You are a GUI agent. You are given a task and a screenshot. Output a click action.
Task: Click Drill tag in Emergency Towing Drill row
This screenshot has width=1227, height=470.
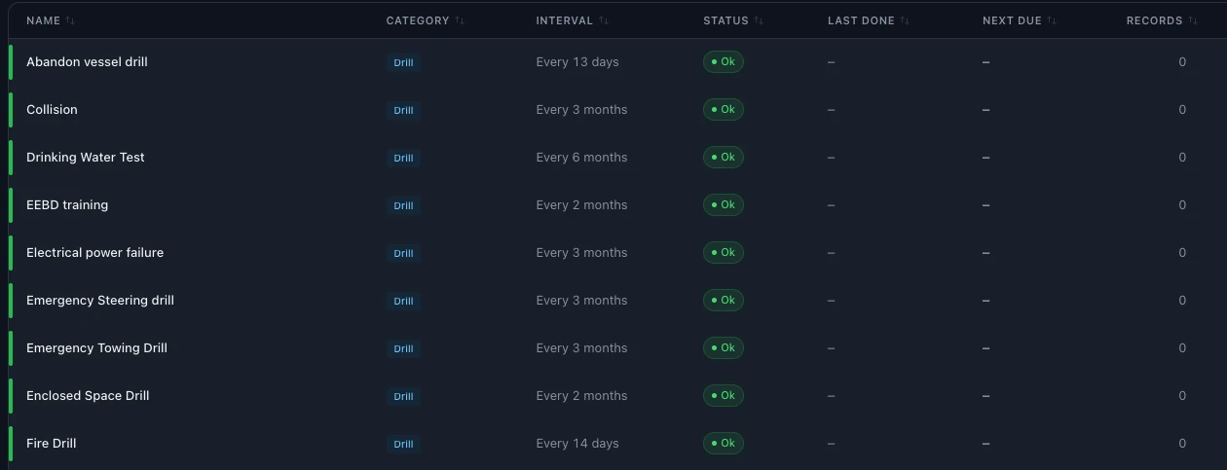(403, 348)
